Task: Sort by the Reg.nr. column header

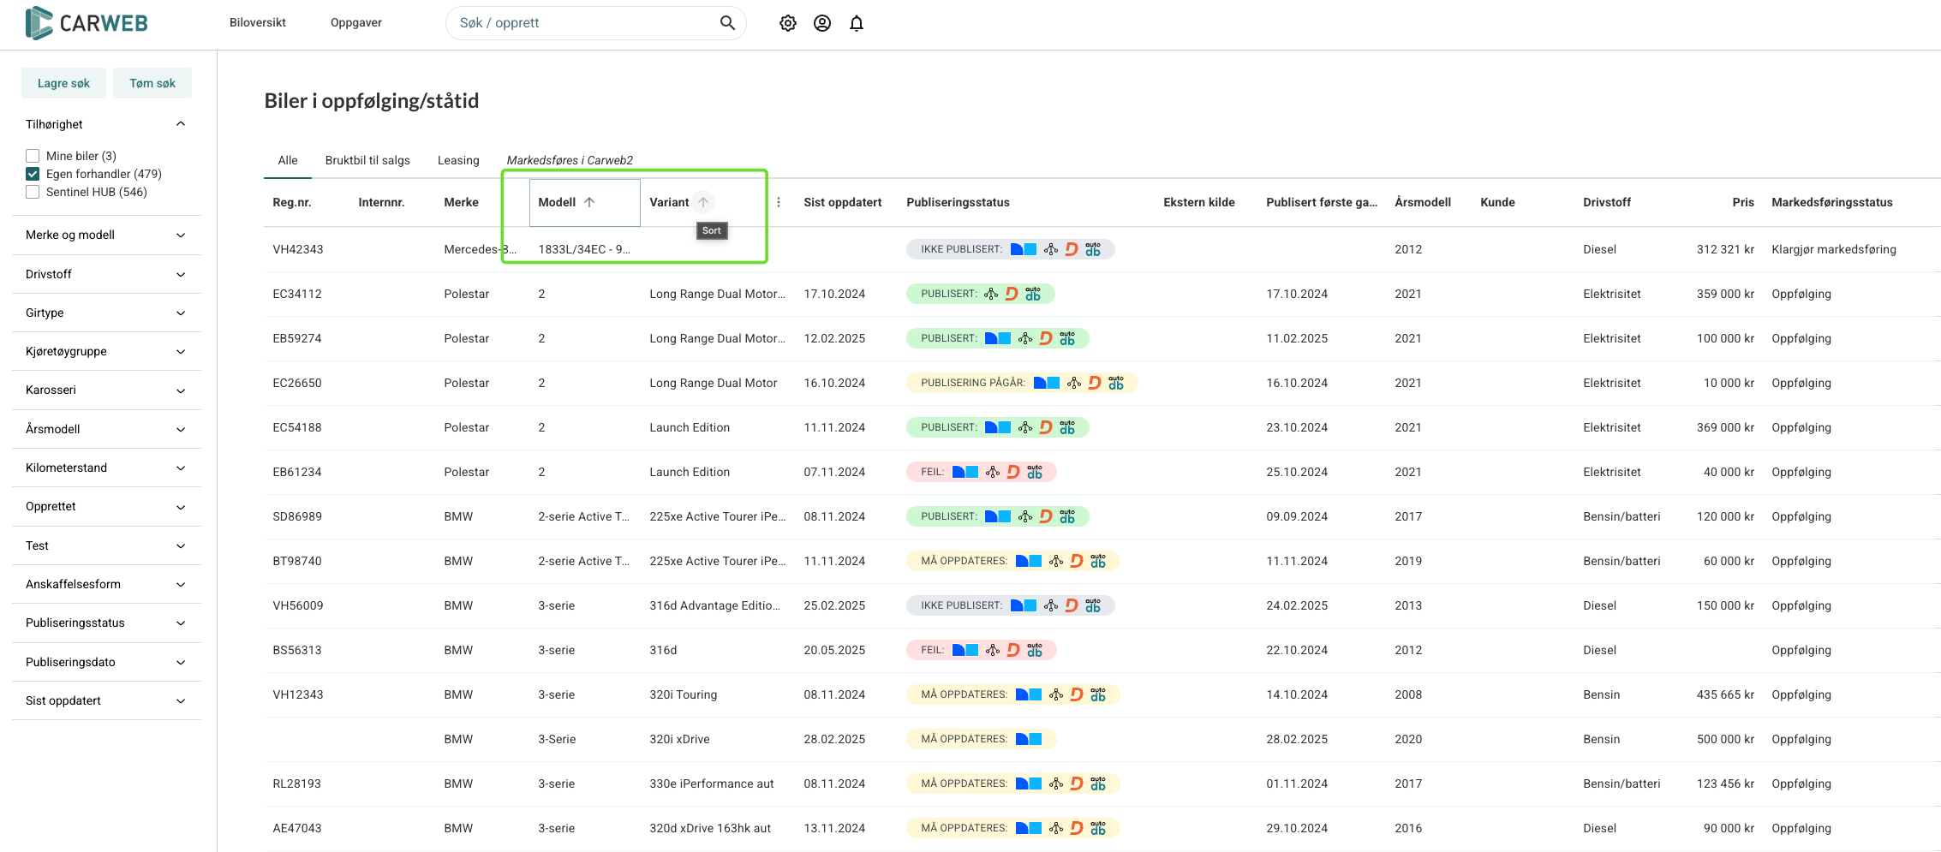Action: coord(292,202)
